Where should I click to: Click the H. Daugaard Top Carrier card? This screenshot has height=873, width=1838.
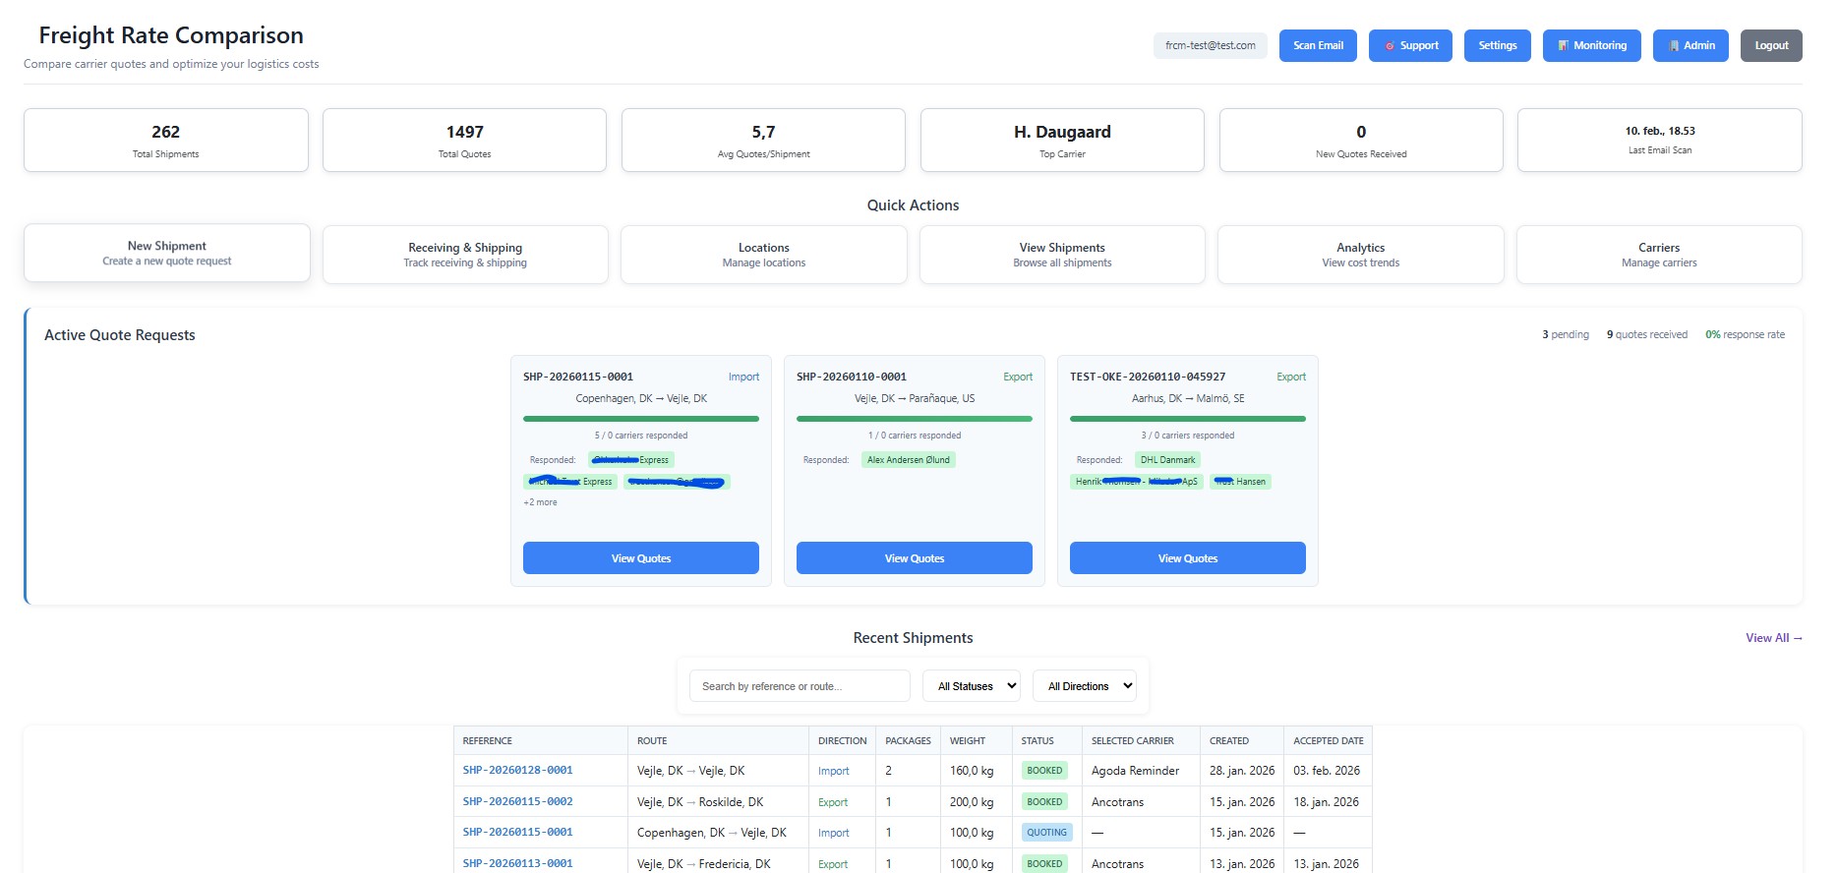coord(1062,141)
